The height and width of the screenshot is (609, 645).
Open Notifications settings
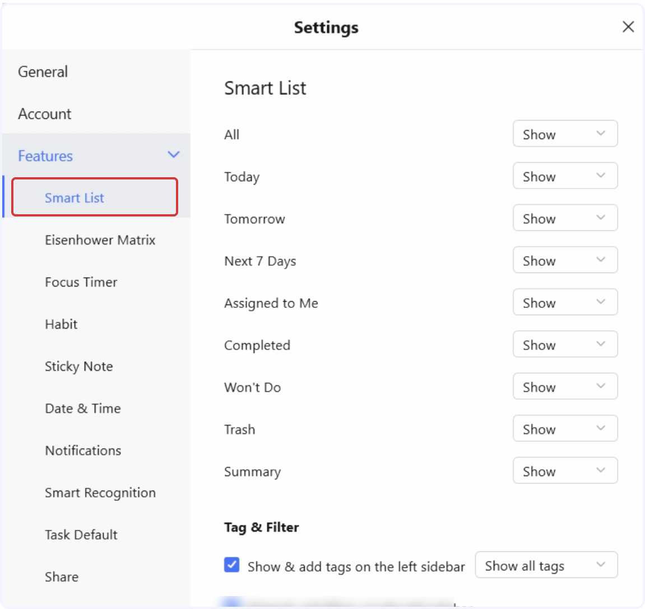pos(82,450)
